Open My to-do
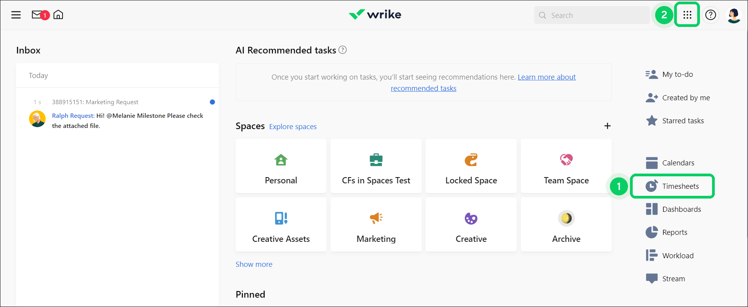 669,75
